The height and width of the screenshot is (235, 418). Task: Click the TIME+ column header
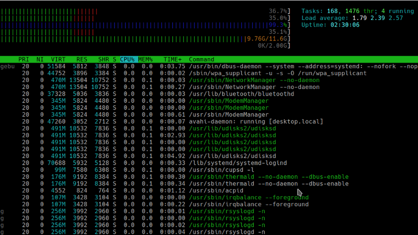tap(173, 59)
